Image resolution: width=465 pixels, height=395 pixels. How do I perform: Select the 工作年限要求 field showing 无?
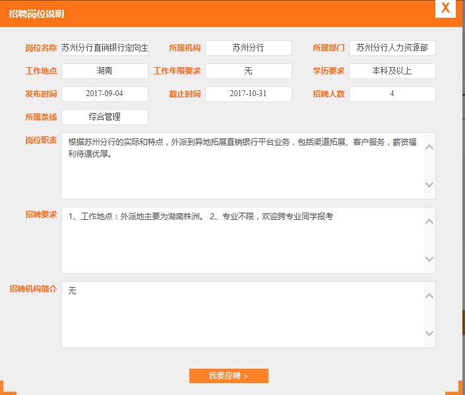pos(248,71)
